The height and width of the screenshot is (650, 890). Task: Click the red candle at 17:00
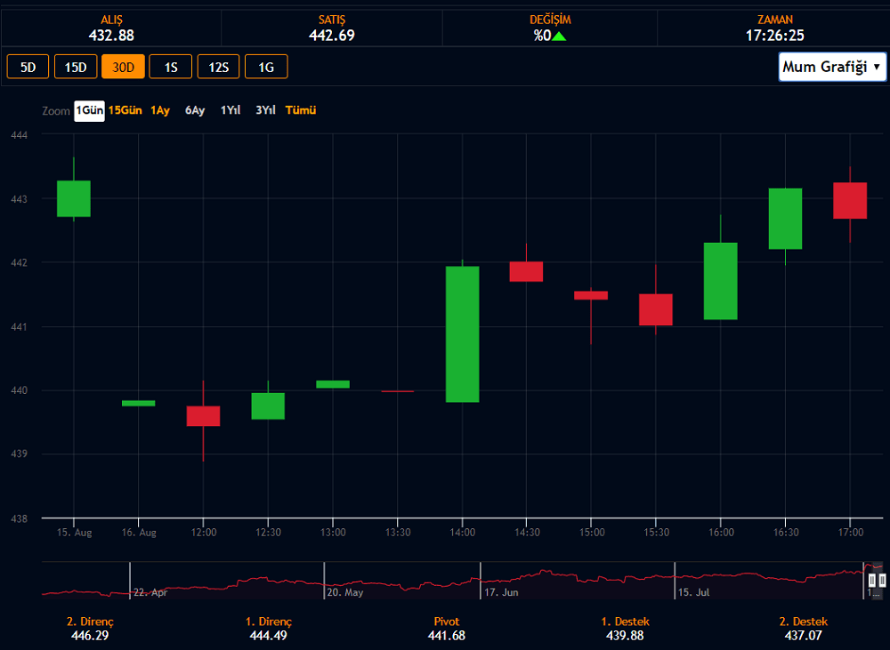tap(850, 200)
